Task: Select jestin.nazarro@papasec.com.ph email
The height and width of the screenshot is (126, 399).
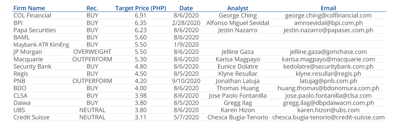Action: tap(328, 30)
